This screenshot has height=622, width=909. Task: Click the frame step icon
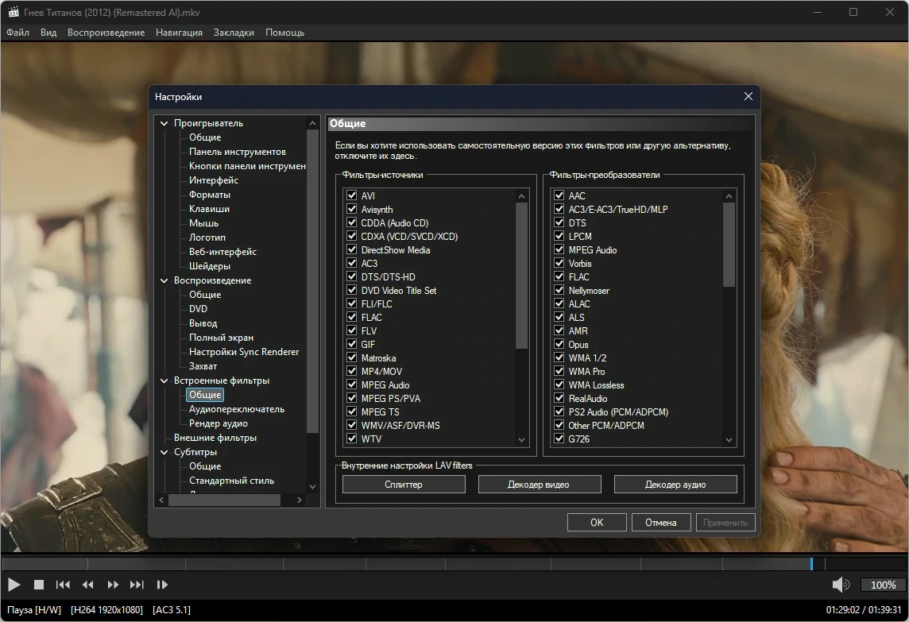click(162, 585)
